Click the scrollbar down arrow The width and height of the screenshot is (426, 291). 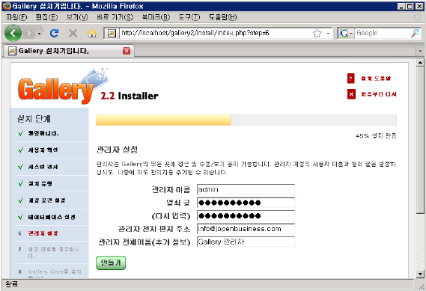(420, 274)
